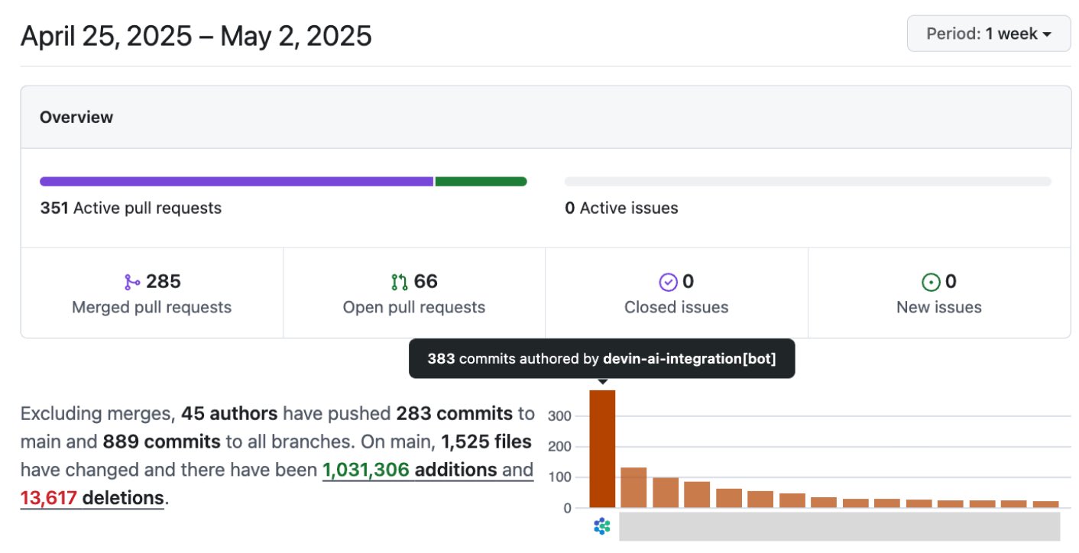This screenshot has height=553, width=1079.
Task: Click the closed issues checkmark icon
Action: click(x=668, y=283)
